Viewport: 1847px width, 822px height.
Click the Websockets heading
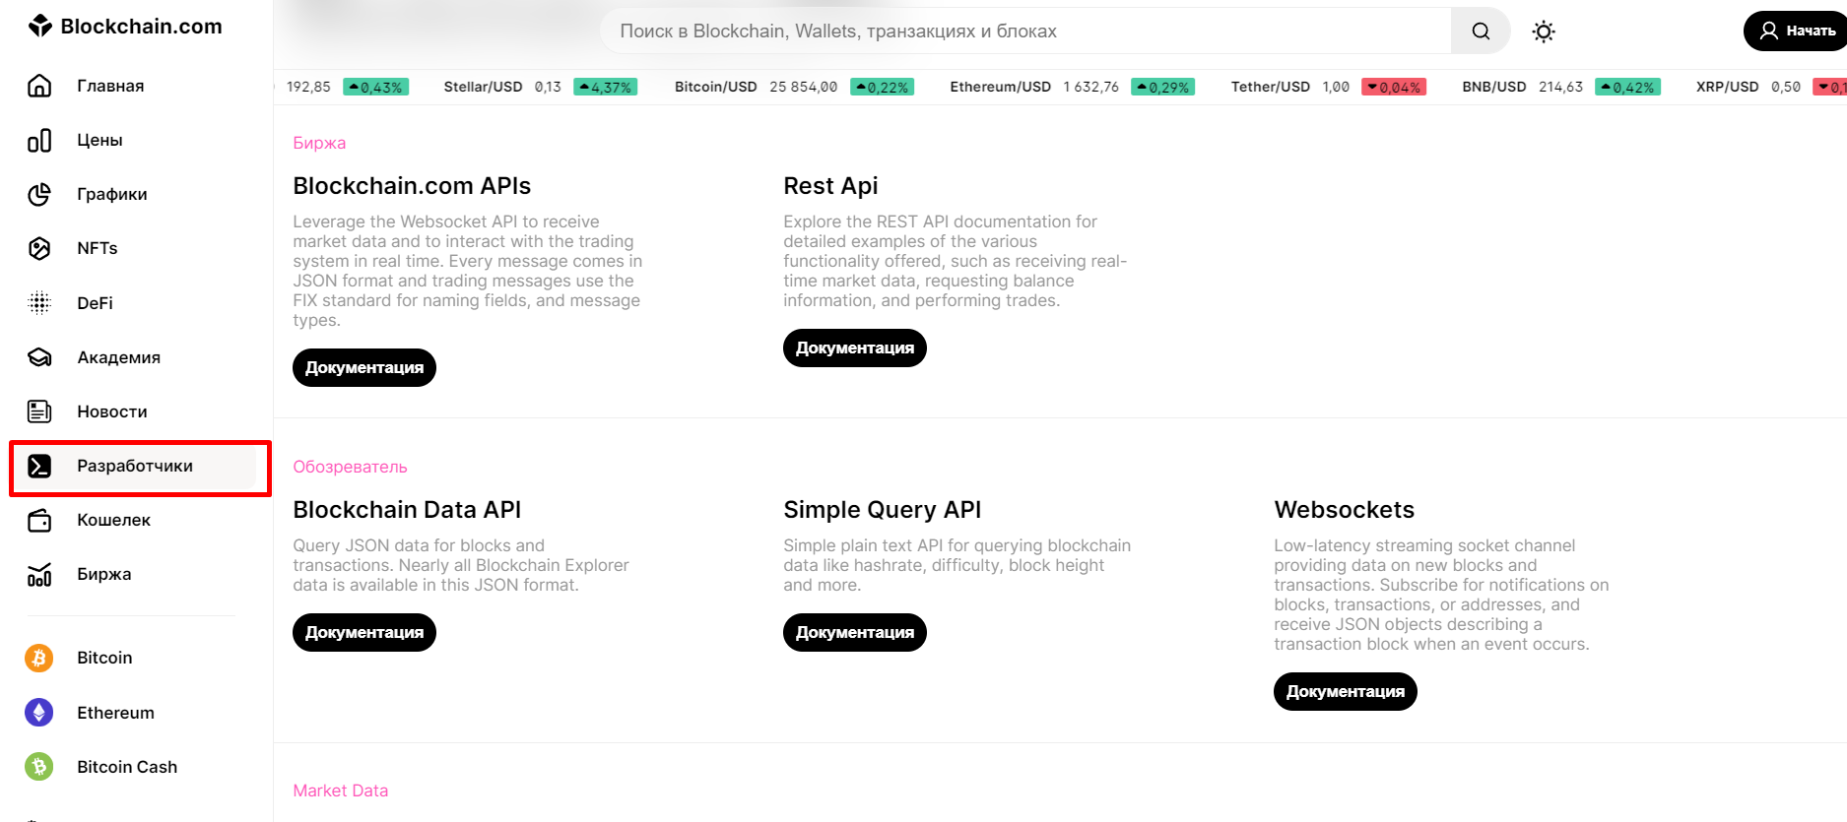click(x=1345, y=510)
